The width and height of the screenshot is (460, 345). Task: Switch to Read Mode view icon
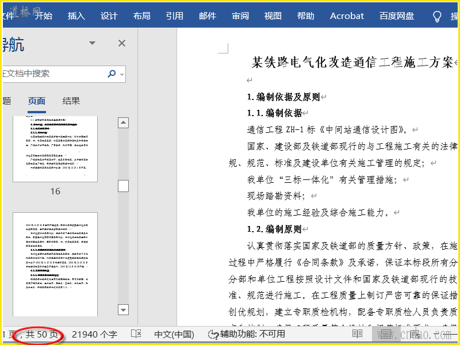click(357, 334)
